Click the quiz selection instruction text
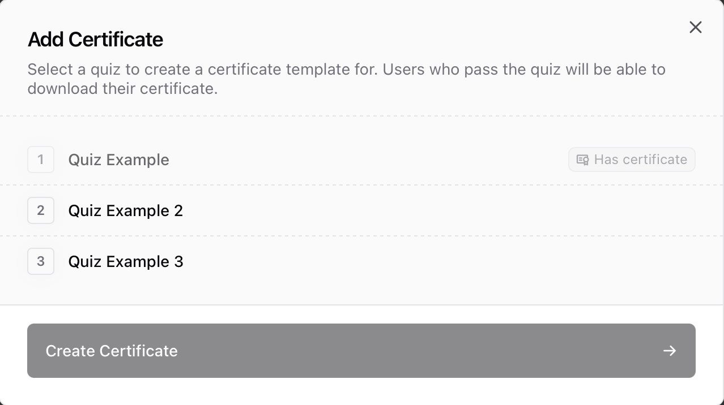This screenshot has width=724, height=405. click(346, 79)
